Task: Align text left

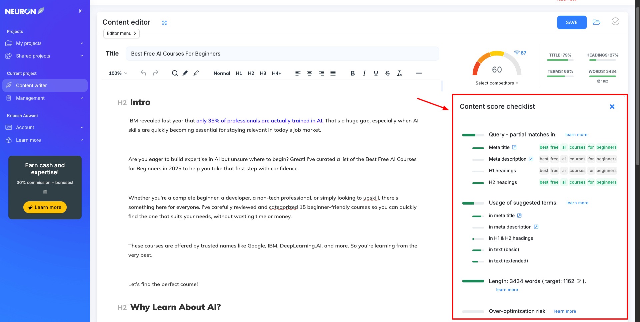Action: [x=298, y=73]
